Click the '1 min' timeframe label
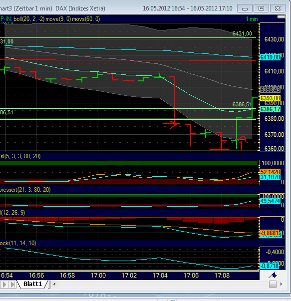The width and height of the screenshot is (291, 301). tap(252, 19)
